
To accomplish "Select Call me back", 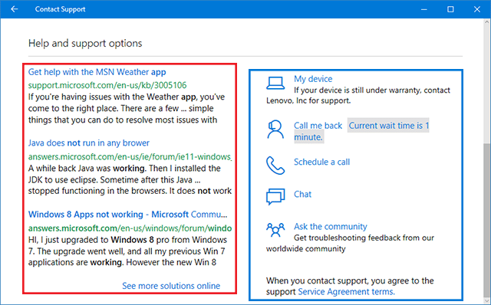I will click(318, 126).
